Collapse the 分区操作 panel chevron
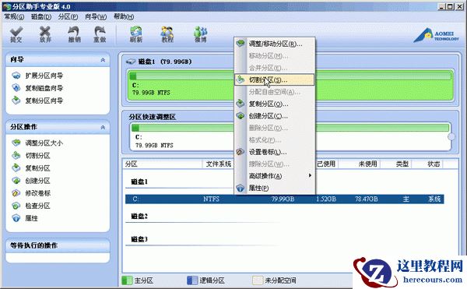 coord(103,127)
